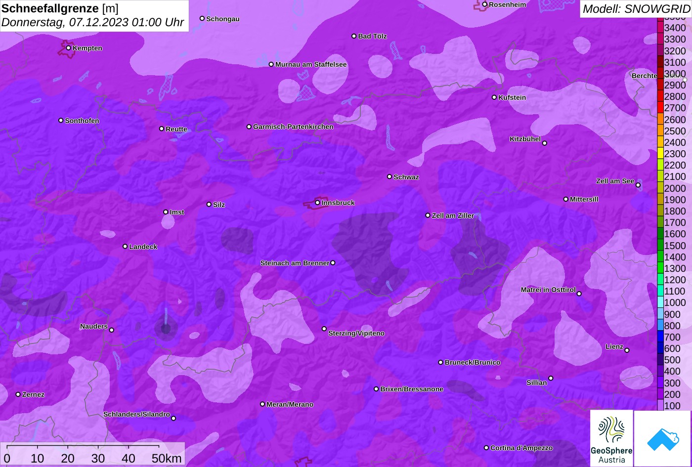Image resolution: width=692 pixels, height=467 pixels.
Task: Click the 2000 legend value
Action: pos(675,188)
